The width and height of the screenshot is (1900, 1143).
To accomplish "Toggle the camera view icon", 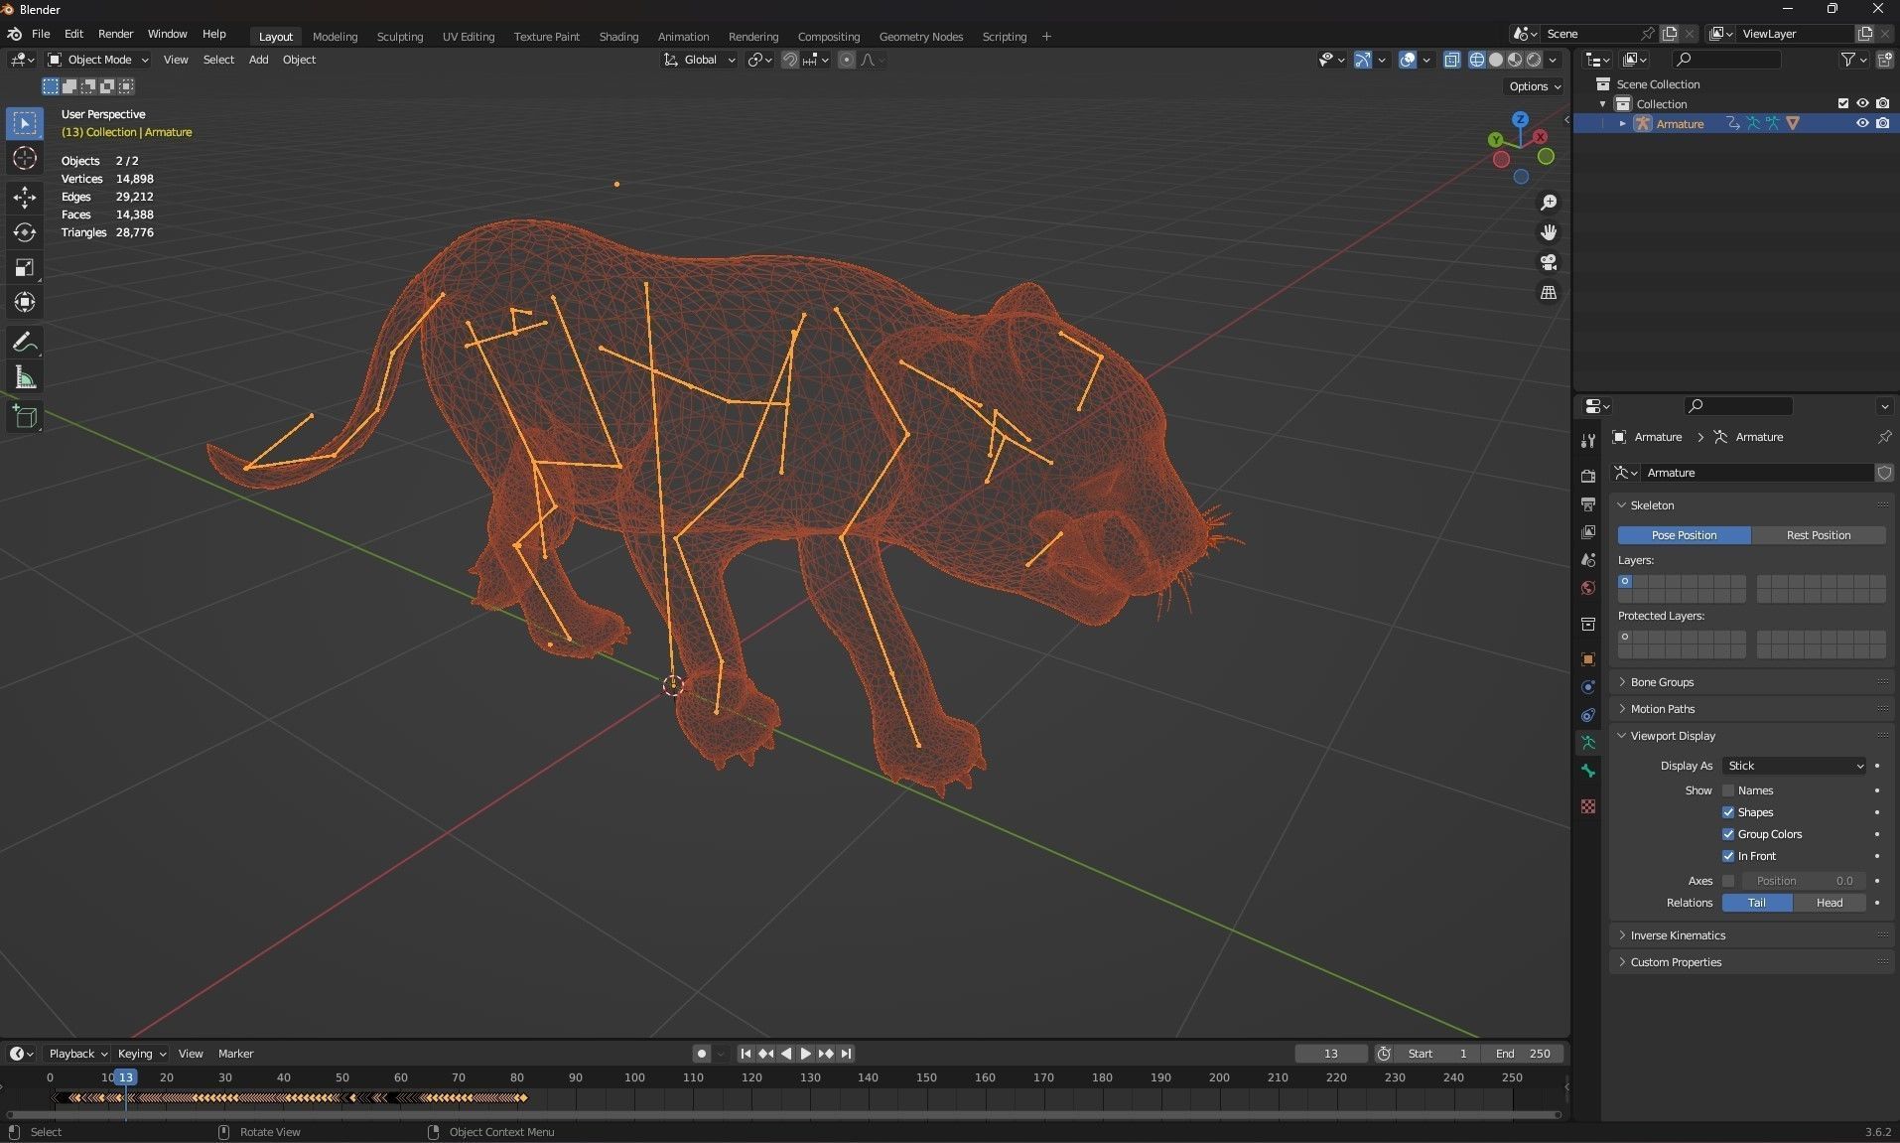I will coord(1549,262).
